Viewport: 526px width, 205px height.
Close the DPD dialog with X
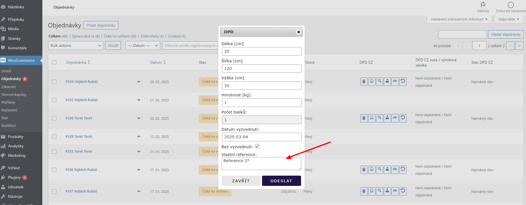[x=299, y=32]
